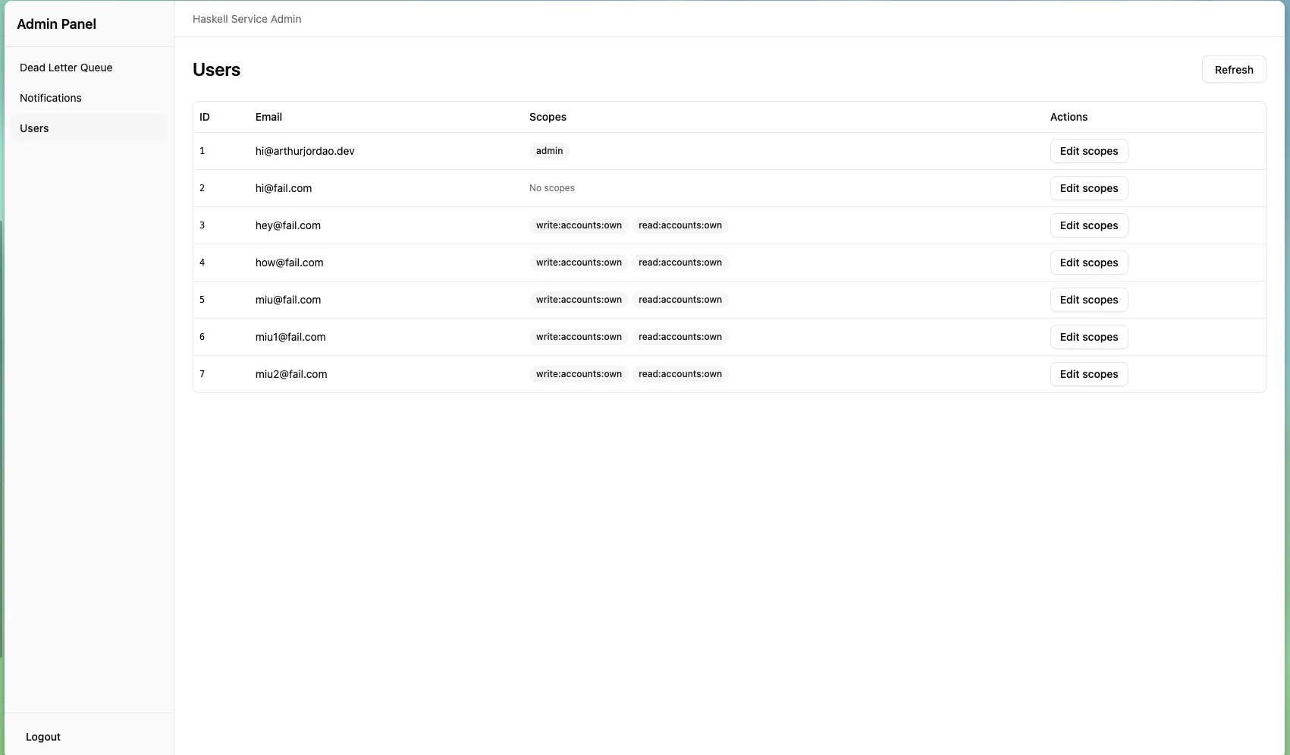Click the admin scope badge
The width and height of the screenshot is (1290, 755).
pyautogui.click(x=549, y=151)
